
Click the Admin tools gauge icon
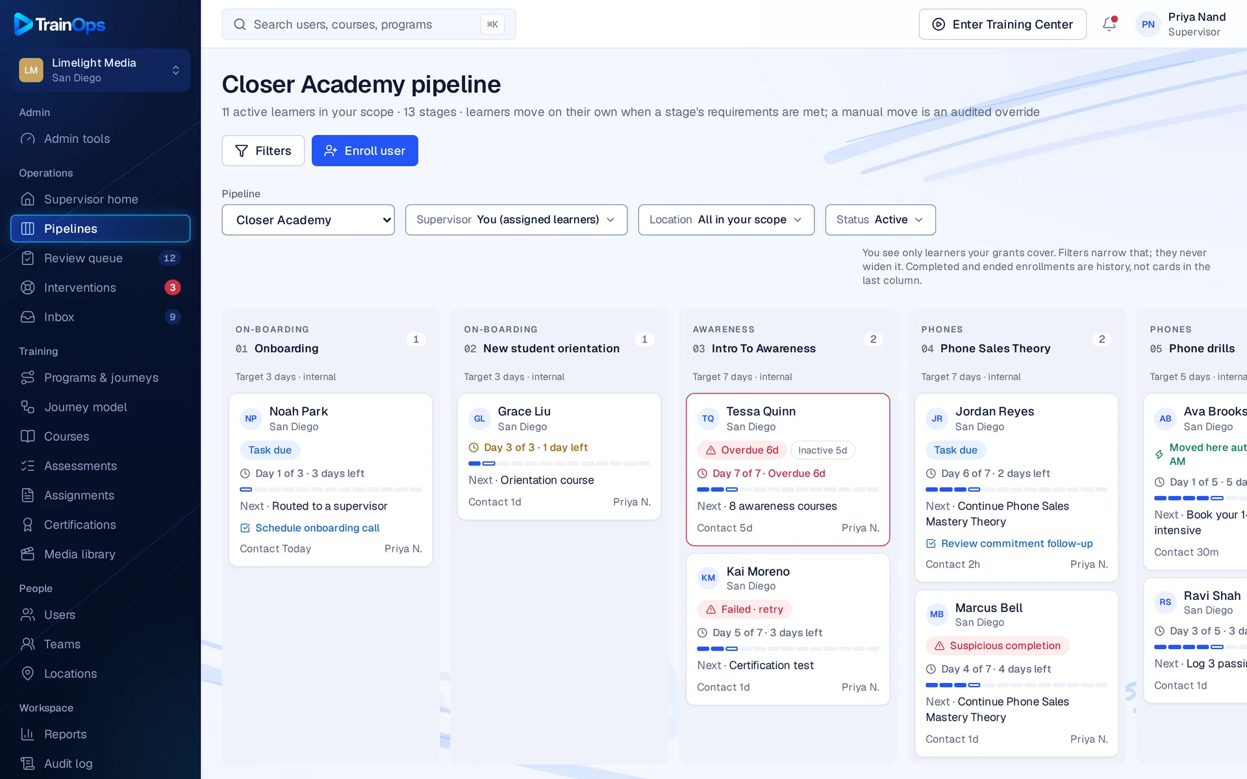tap(27, 139)
